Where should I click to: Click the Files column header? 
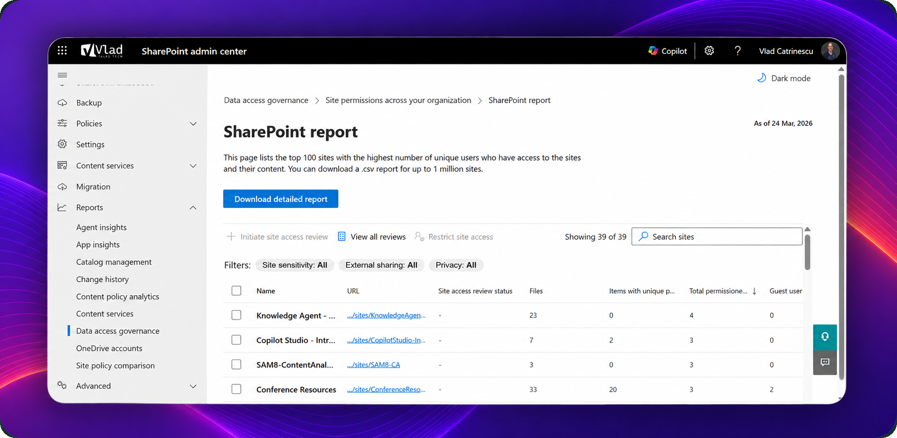point(536,291)
